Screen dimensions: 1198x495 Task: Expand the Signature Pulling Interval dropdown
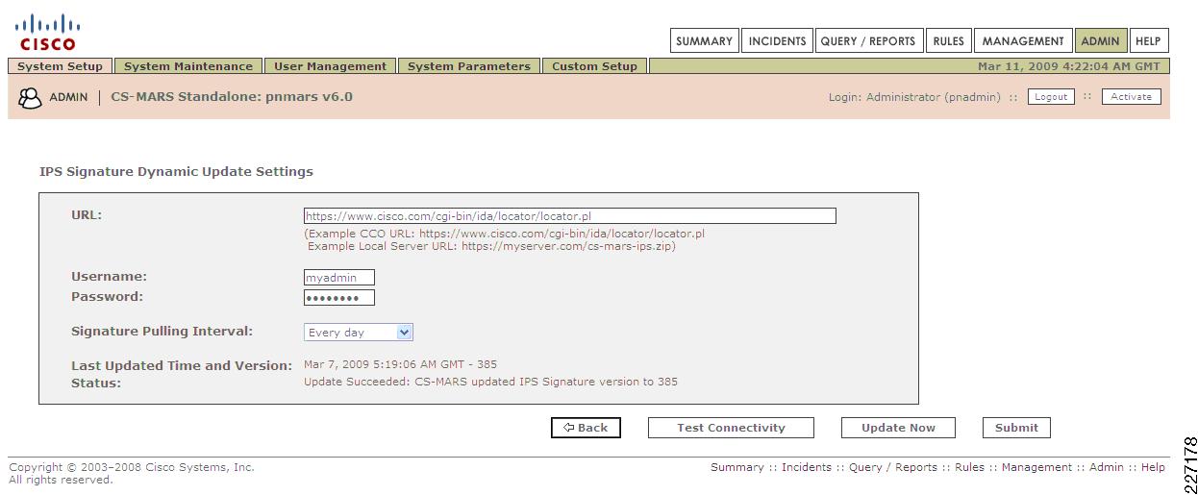pos(359,333)
